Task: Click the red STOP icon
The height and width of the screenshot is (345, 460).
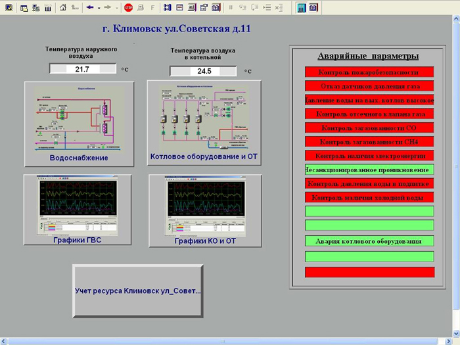Action: coord(129,8)
